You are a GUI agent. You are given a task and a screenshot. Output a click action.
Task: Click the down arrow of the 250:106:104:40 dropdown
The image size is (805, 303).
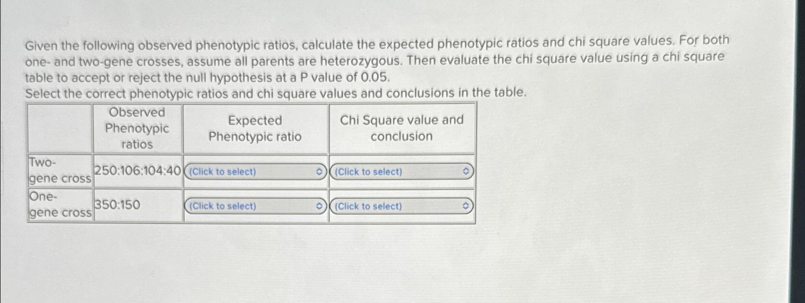click(x=318, y=173)
